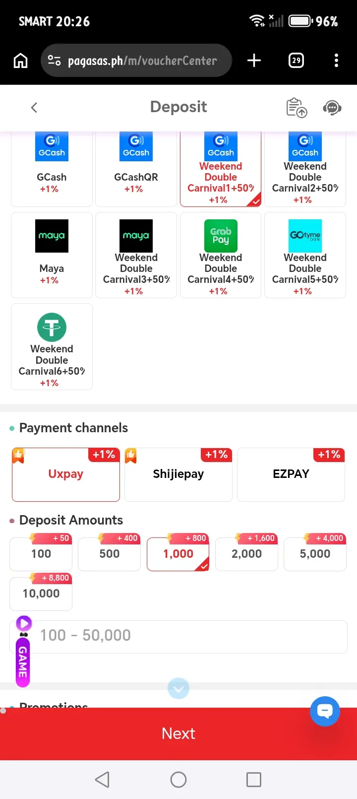Tap the browser home icon

click(20, 61)
